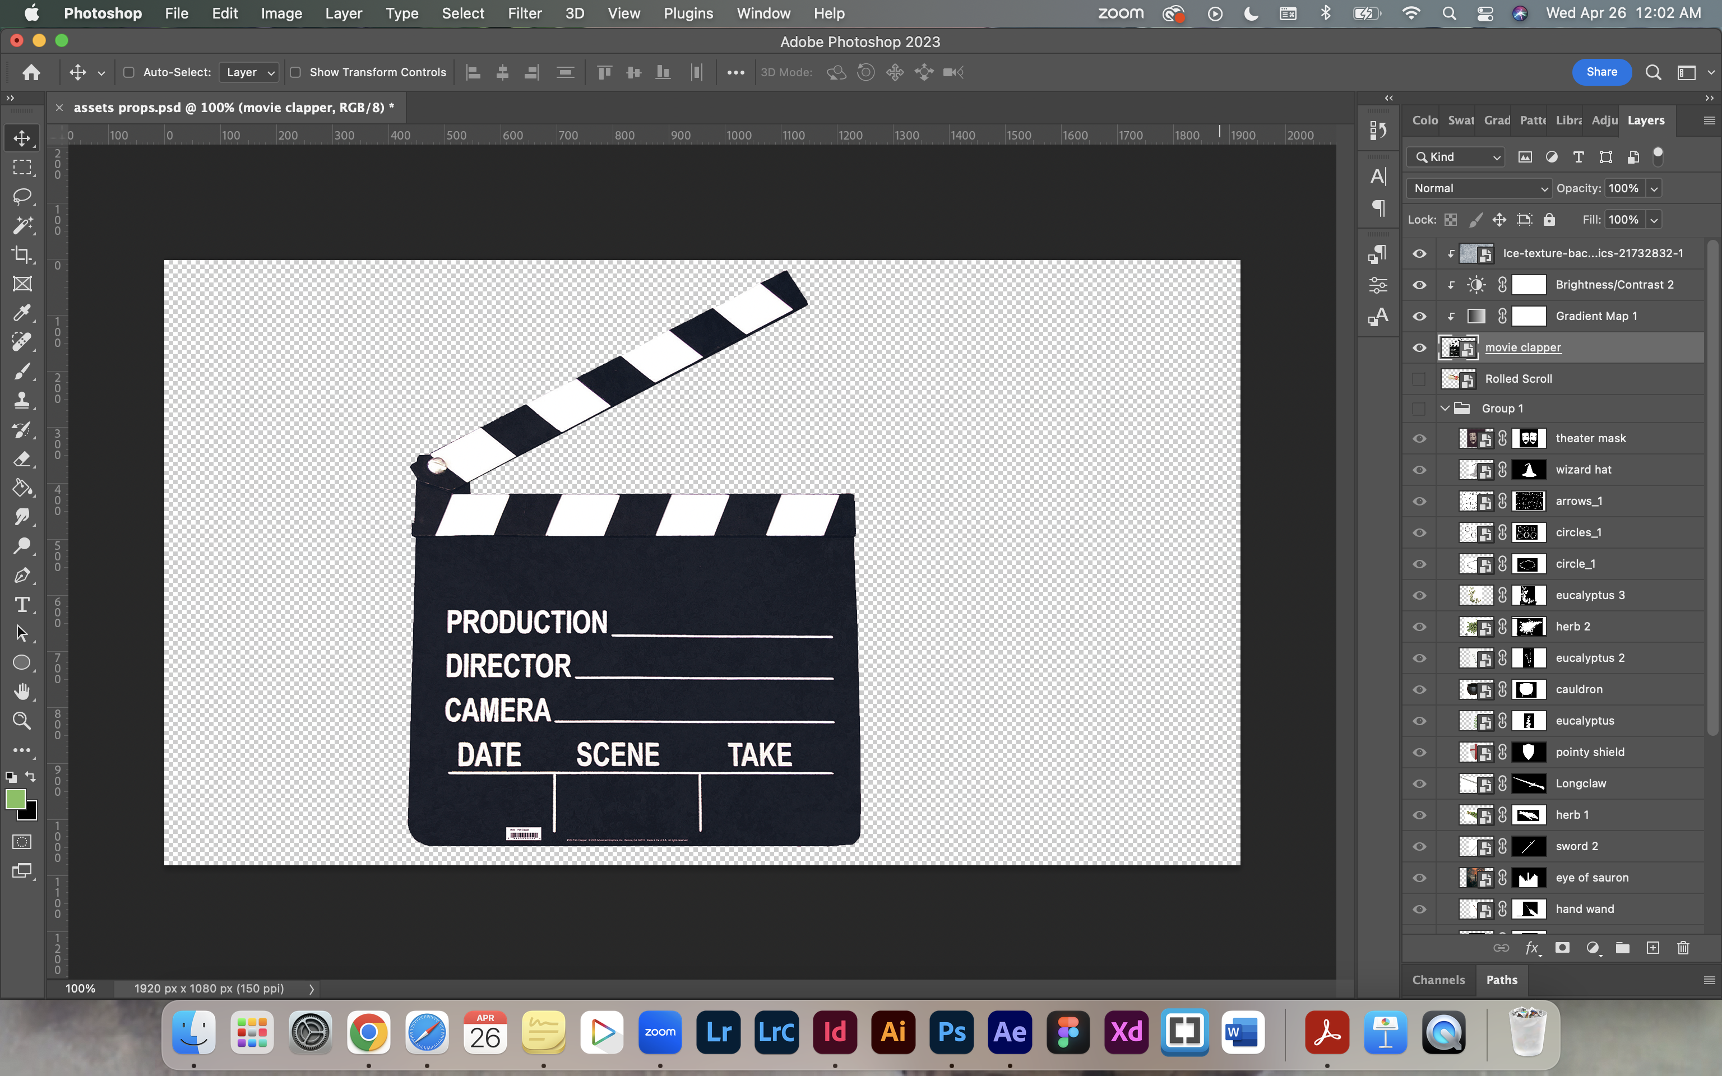Collapse the Group 1 folder

coord(1445,409)
